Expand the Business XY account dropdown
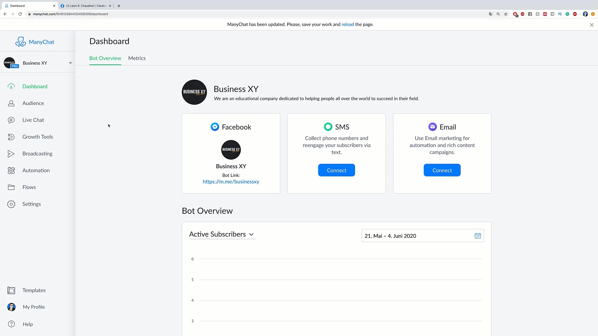This screenshot has height=336, width=598. coord(70,63)
